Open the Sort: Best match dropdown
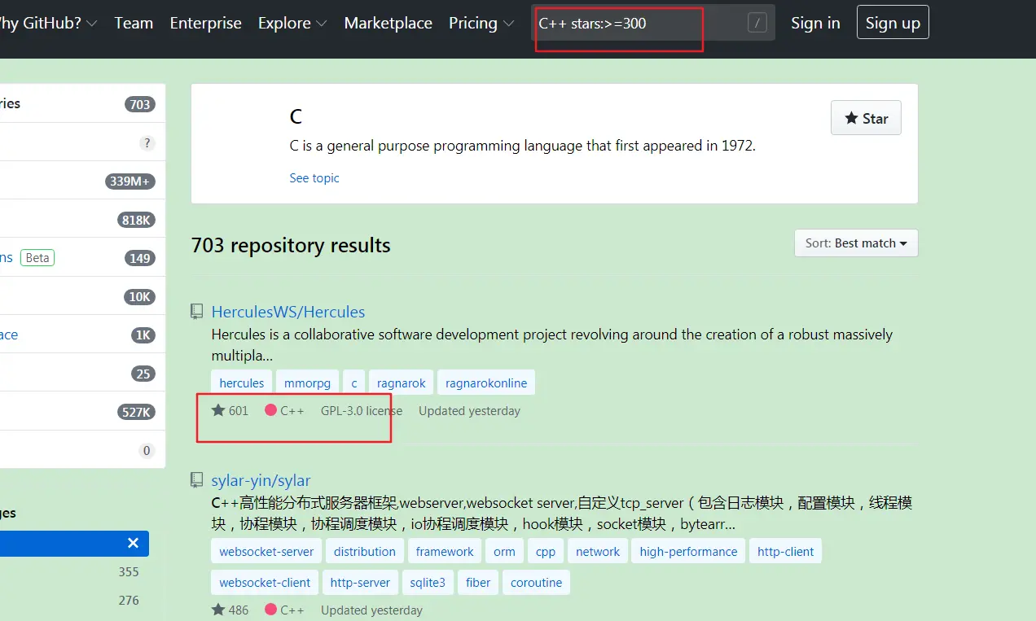Screen dimensions: 1036x621 coord(856,243)
